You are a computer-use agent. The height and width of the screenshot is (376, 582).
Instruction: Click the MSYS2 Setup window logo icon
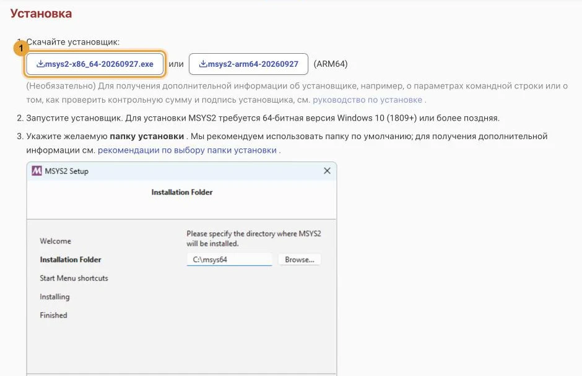coord(37,171)
